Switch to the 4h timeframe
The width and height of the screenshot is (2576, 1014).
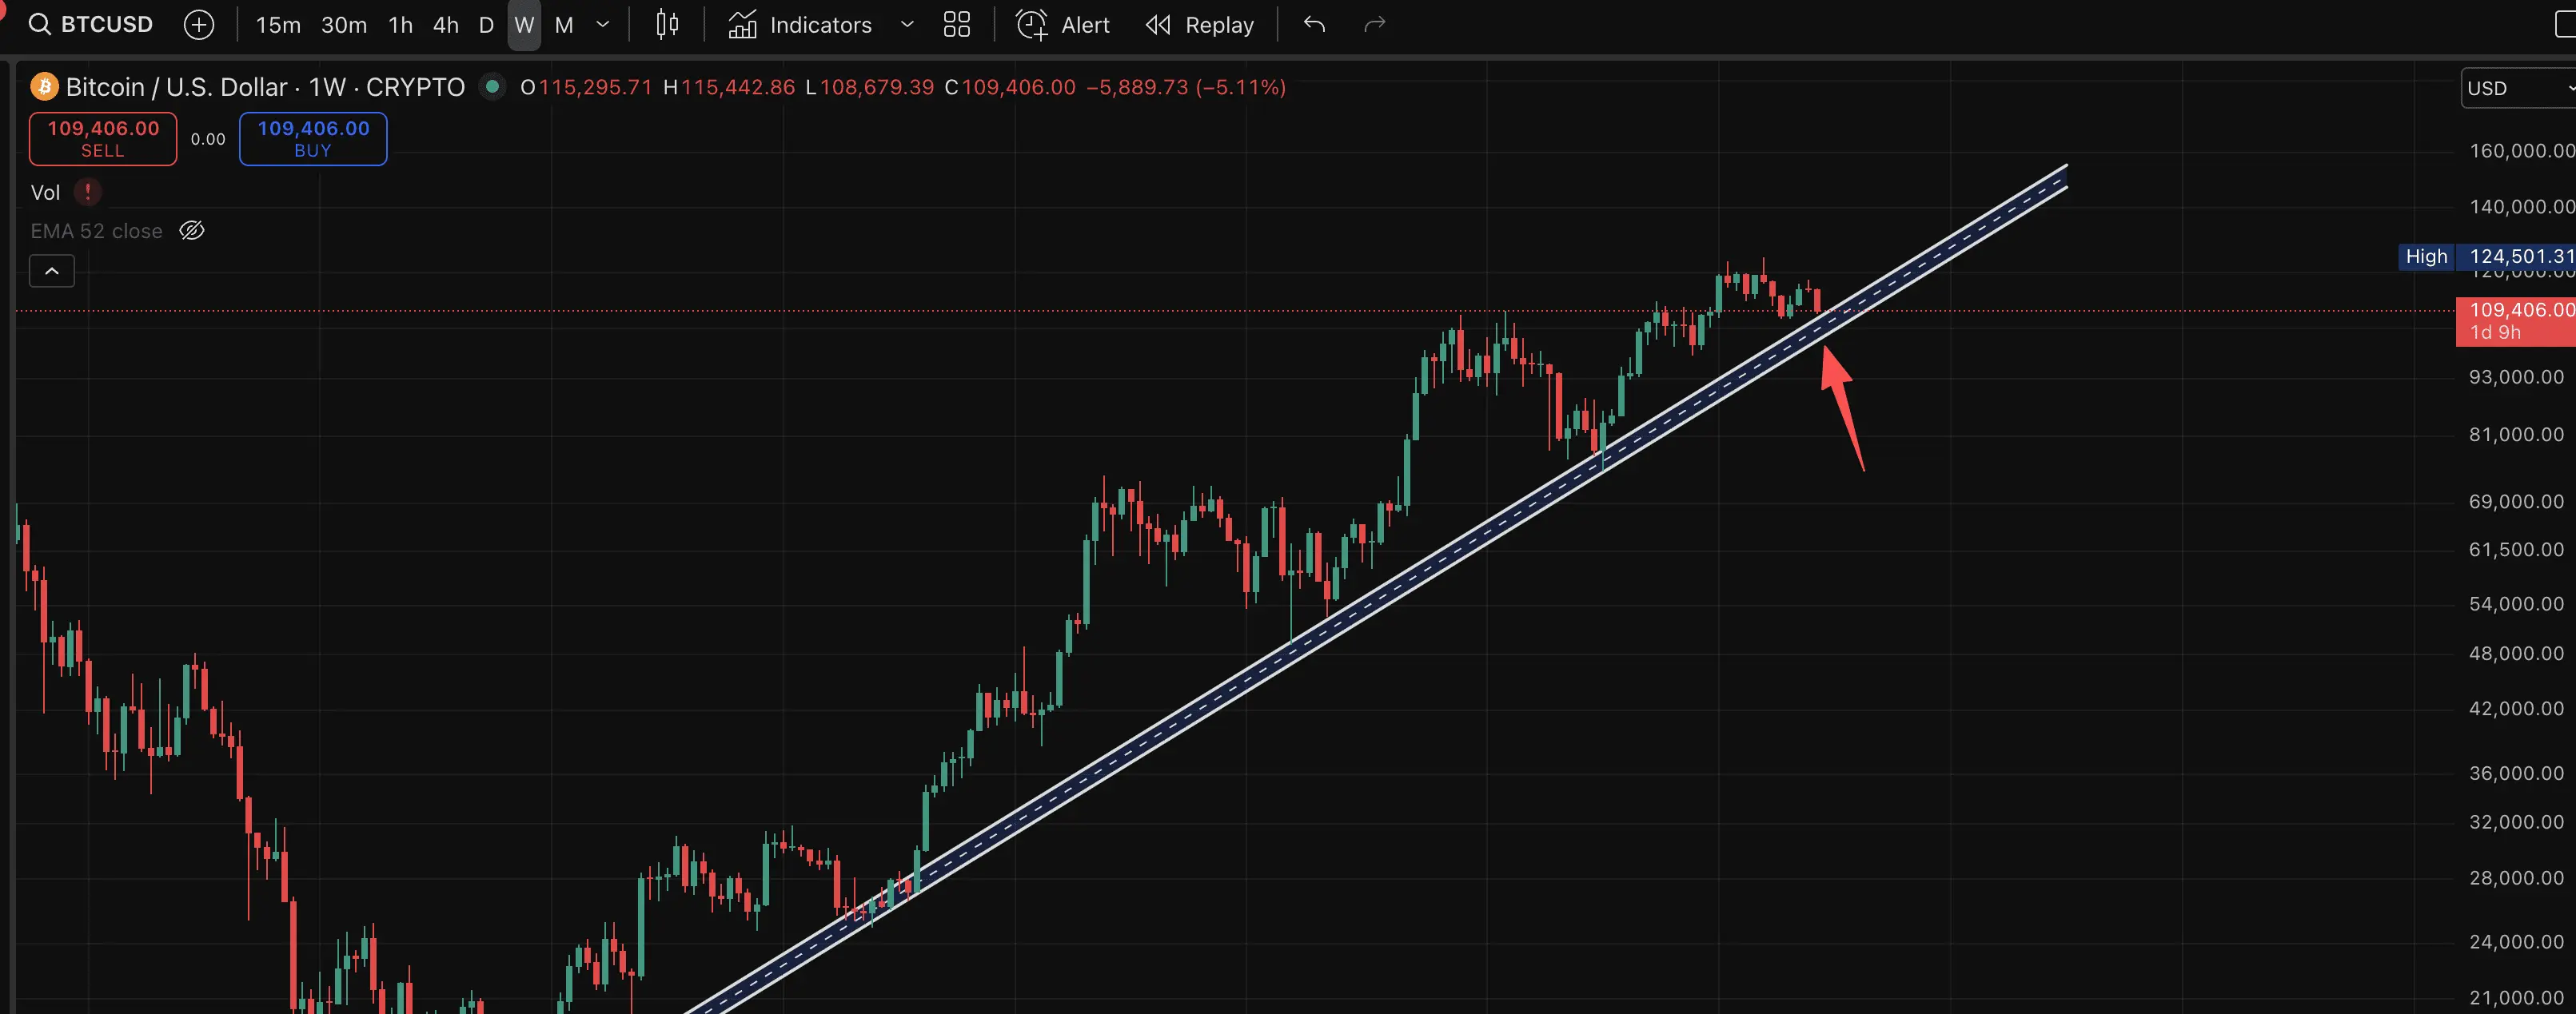coord(446,24)
